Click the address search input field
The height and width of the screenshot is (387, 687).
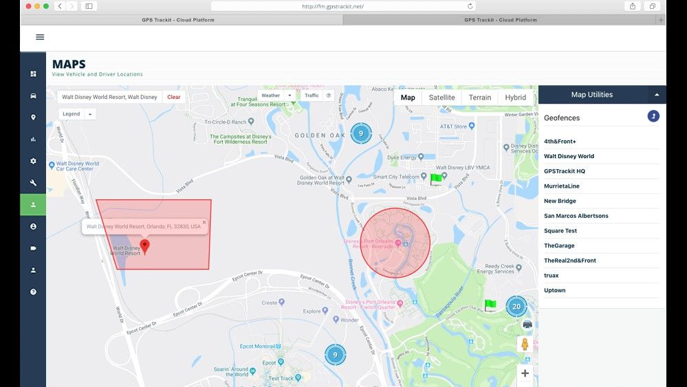[x=109, y=97]
